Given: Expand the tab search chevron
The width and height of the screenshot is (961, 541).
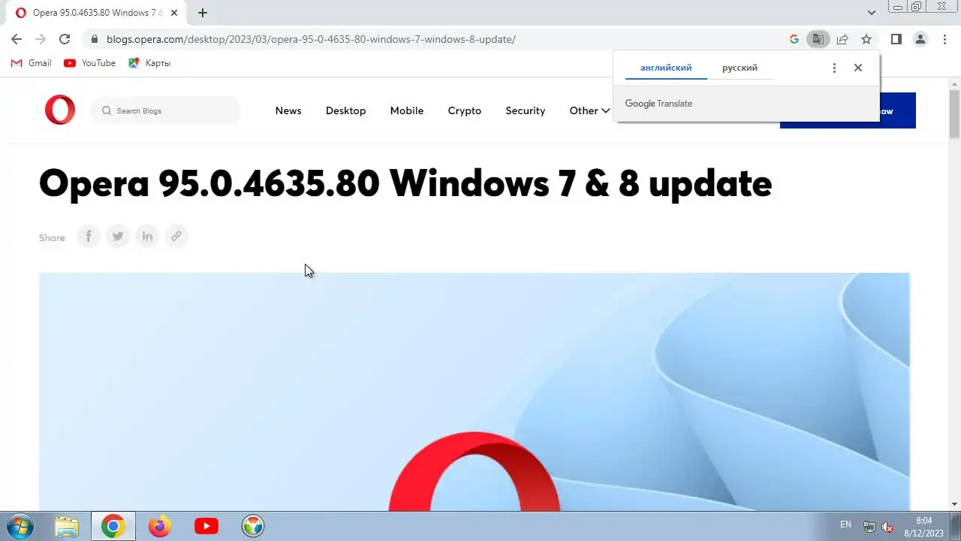Looking at the screenshot, I should tap(872, 13).
